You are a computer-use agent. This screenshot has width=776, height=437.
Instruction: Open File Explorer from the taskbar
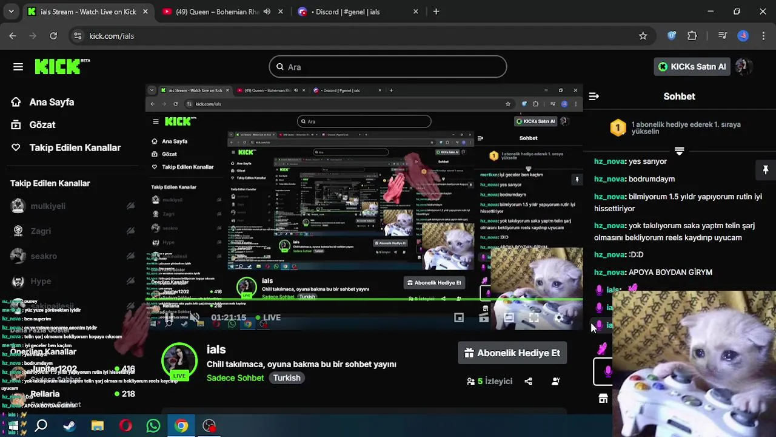point(98,425)
